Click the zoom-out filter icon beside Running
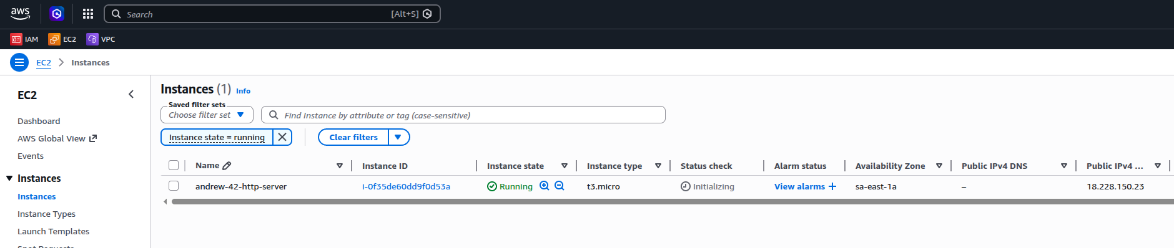 tap(560, 186)
